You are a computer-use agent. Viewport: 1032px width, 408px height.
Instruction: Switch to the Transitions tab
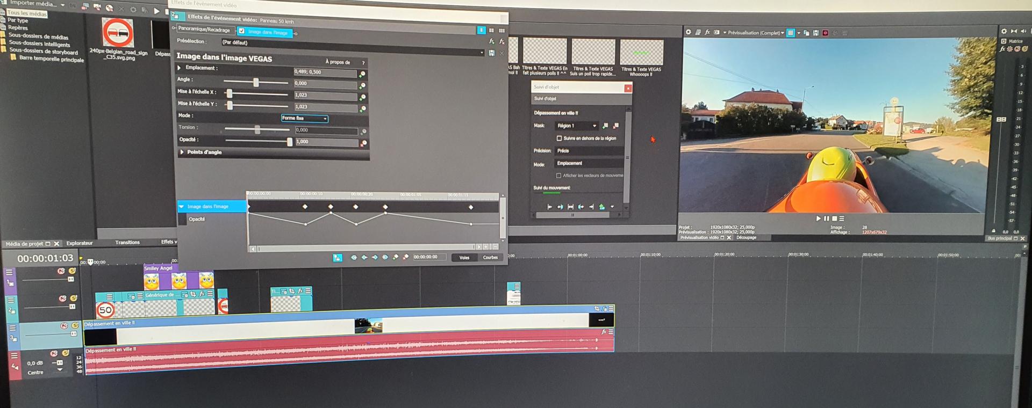tap(127, 243)
